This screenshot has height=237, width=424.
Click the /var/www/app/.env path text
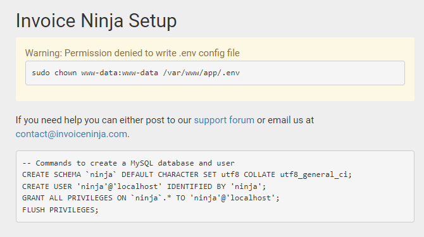[x=201, y=73]
